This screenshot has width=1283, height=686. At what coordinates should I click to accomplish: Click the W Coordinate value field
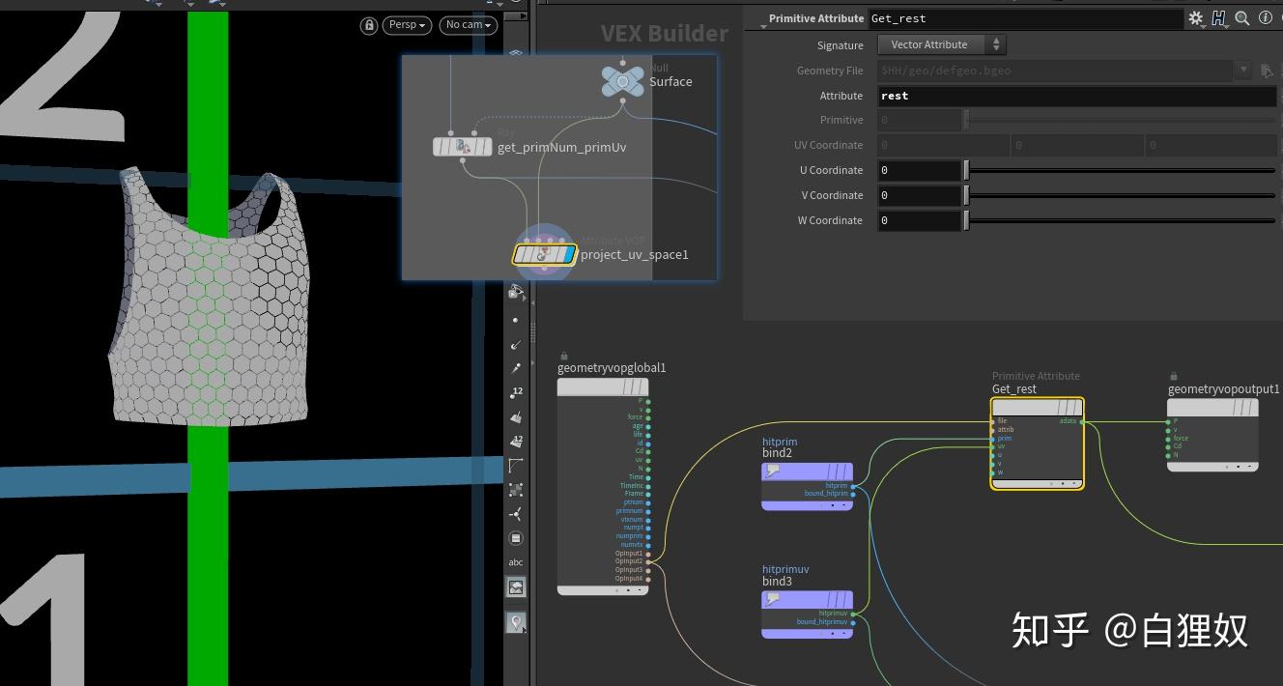(x=920, y=220)
